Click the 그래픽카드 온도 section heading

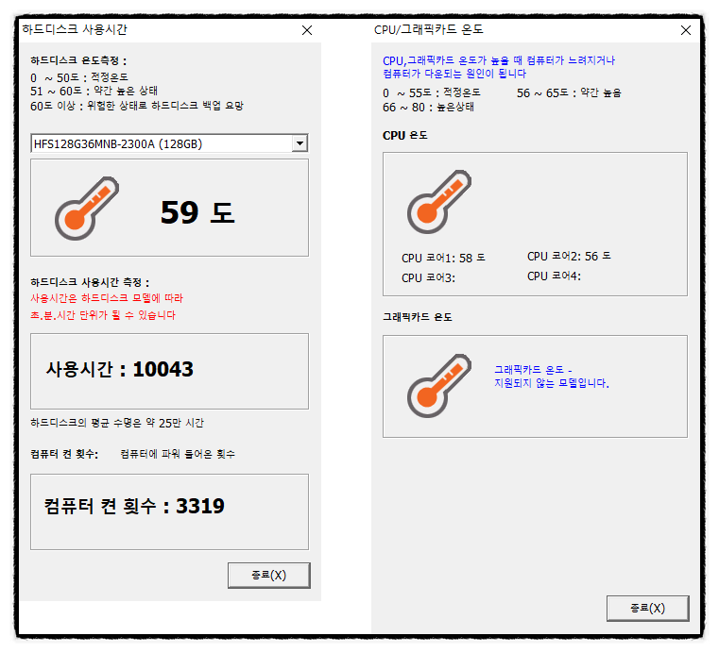pyautogui.click(x=418, y=317)
